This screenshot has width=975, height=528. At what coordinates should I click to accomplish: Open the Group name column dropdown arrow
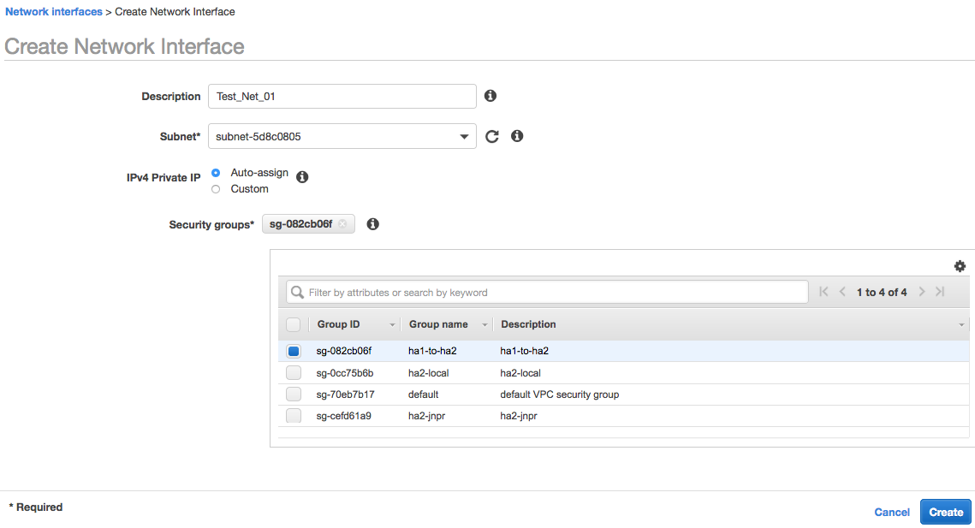[x=485, y=325]
